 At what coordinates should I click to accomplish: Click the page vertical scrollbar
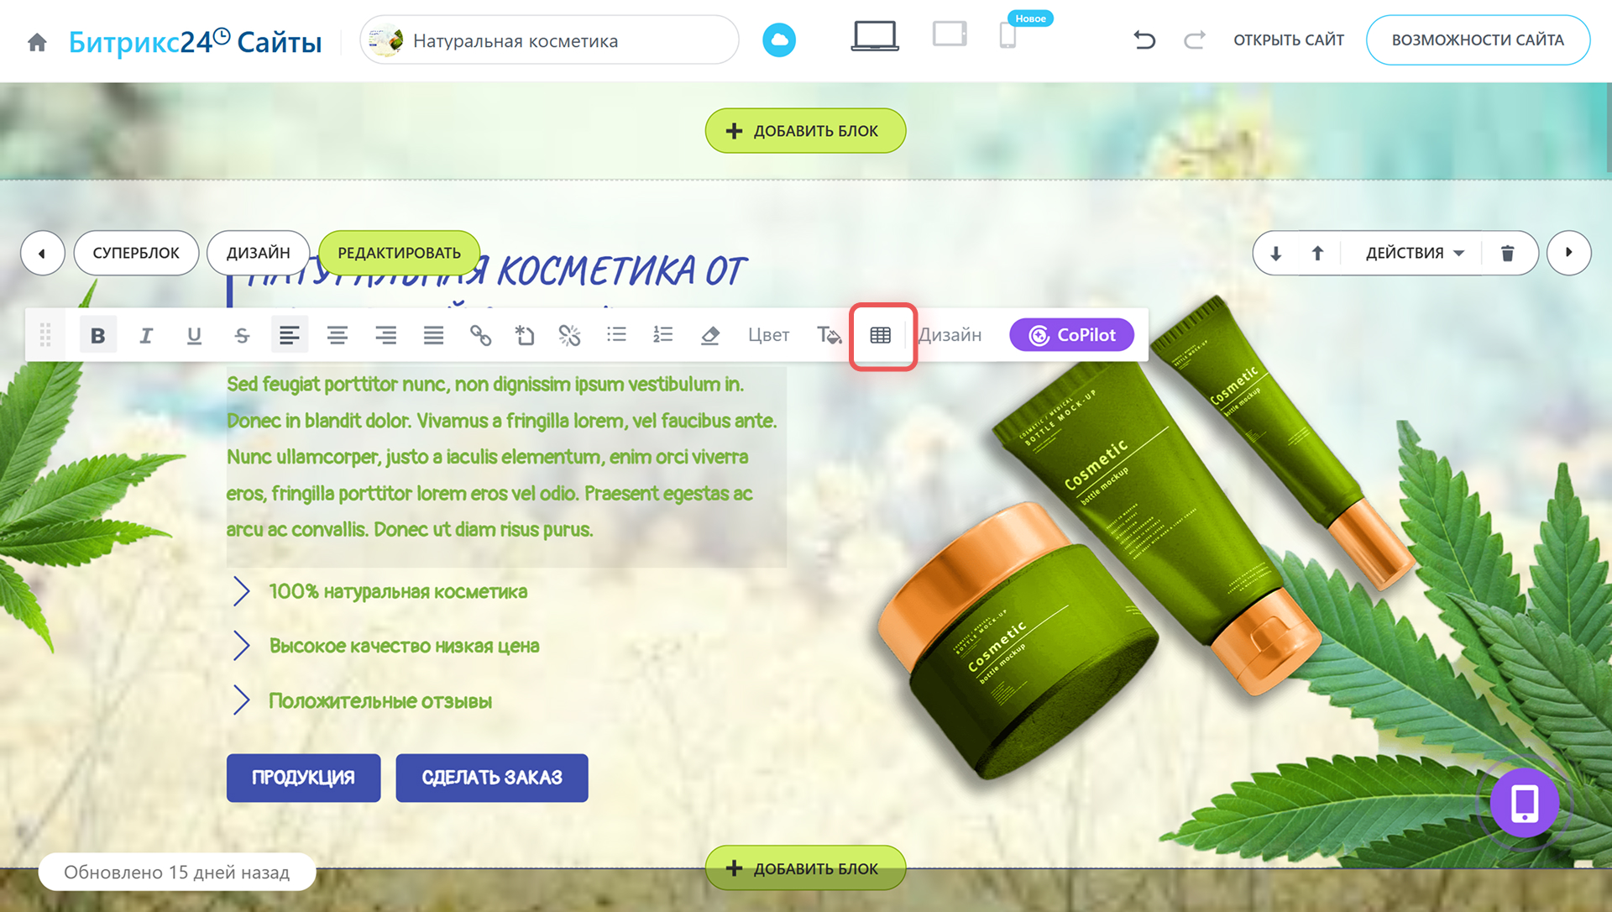[1608, 126]
